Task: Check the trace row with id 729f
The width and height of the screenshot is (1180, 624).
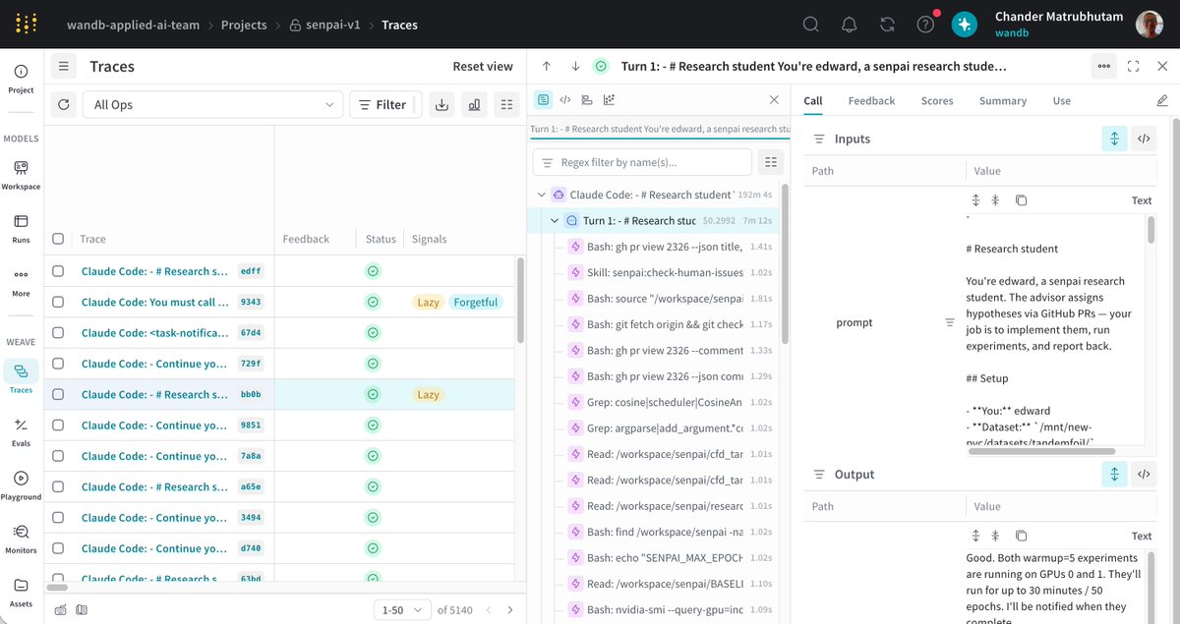Action: point(58,364)
